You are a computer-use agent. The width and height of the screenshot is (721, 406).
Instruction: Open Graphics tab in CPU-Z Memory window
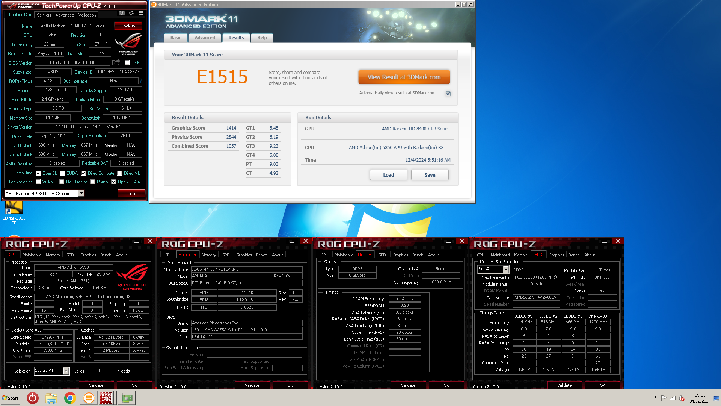coord(400,255)
